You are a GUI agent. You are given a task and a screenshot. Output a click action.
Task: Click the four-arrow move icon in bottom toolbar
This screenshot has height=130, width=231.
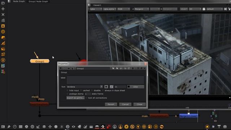(50, 127)
